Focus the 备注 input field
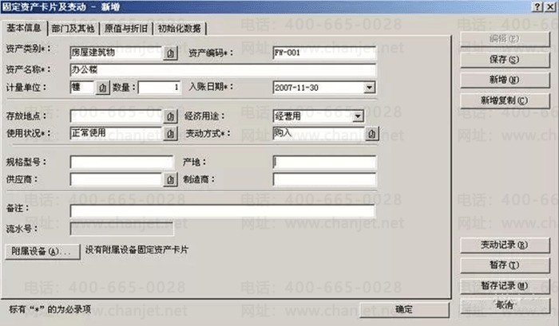 [222, 210]
